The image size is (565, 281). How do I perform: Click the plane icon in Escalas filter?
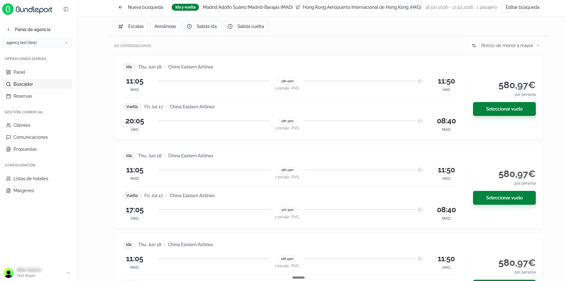(121, 26)
